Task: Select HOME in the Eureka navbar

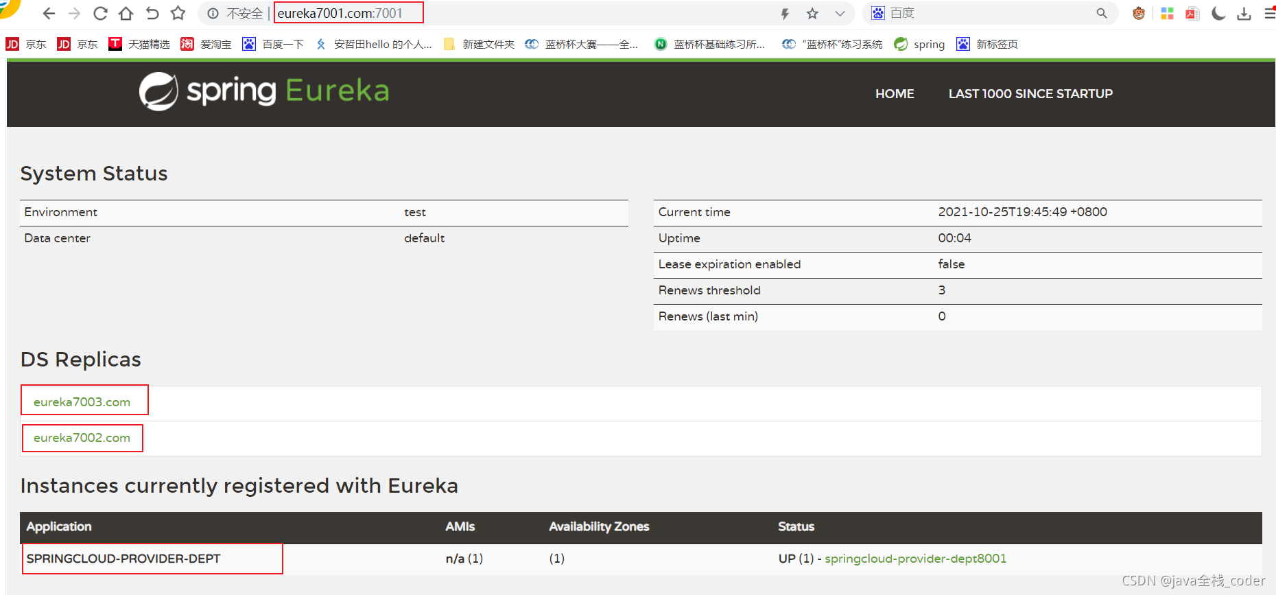Action: click(895, 94)
